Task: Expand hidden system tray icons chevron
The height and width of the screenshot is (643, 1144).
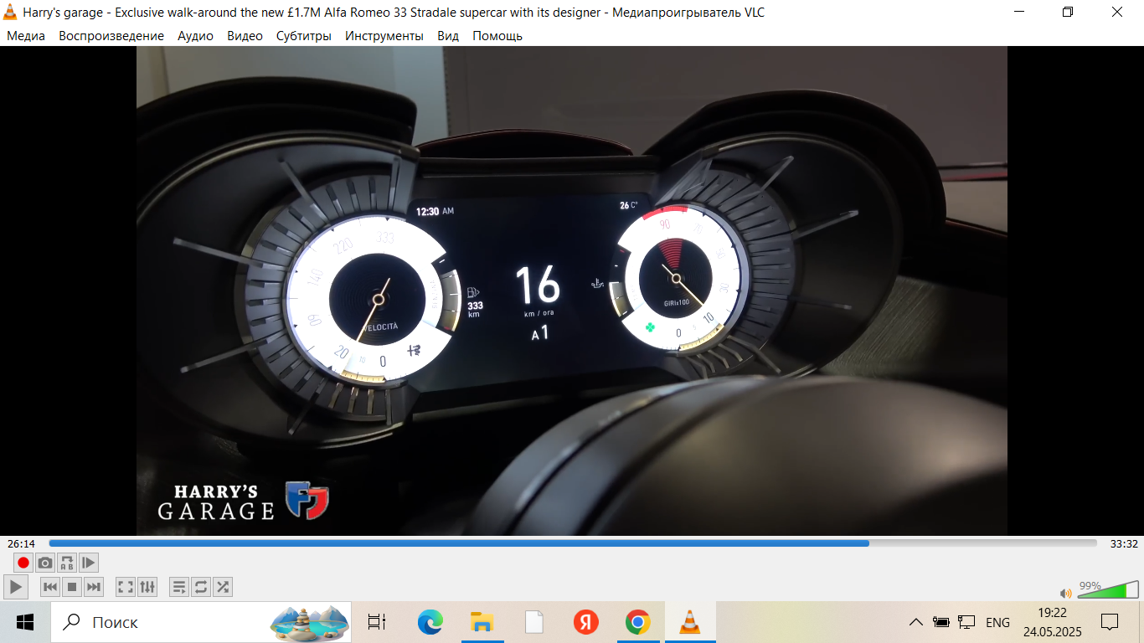Action: (916, 622)
